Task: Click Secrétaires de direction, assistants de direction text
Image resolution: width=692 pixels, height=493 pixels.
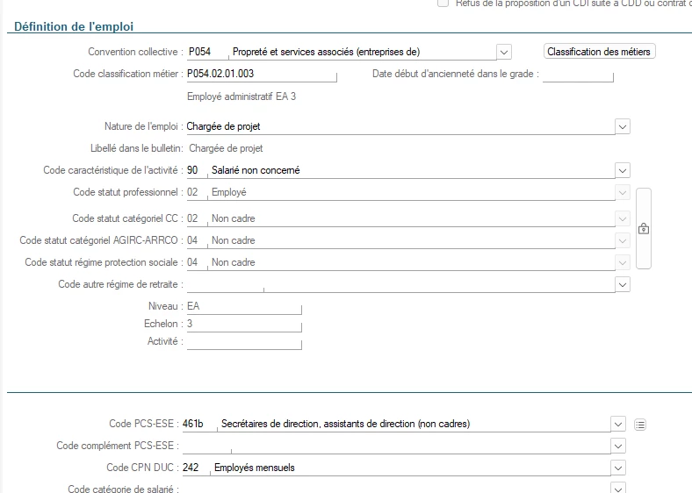Action: tap(345, 424)
